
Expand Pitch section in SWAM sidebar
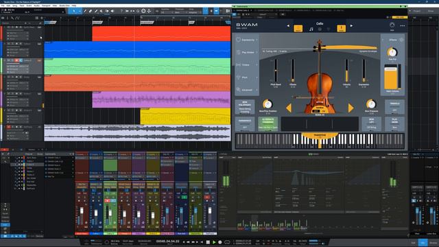click(247, 78)
